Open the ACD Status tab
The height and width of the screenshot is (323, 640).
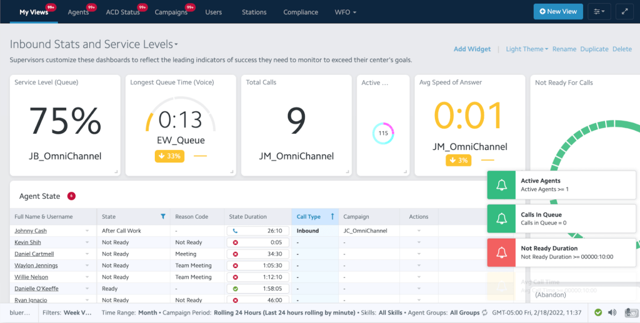click(x=123, y=12)
